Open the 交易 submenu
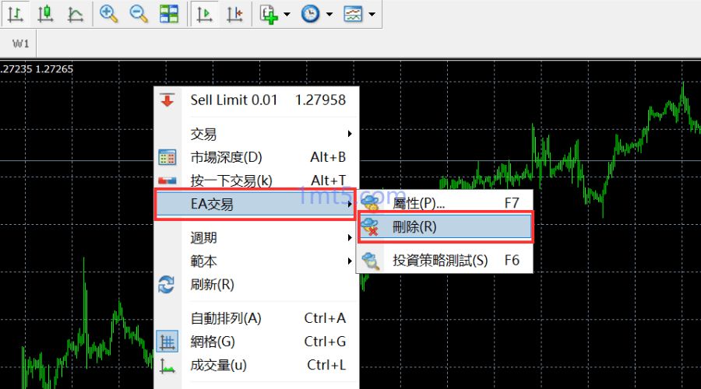Image resolution: width=701 pixels, height=389 pixels. (x=256, y=134)
